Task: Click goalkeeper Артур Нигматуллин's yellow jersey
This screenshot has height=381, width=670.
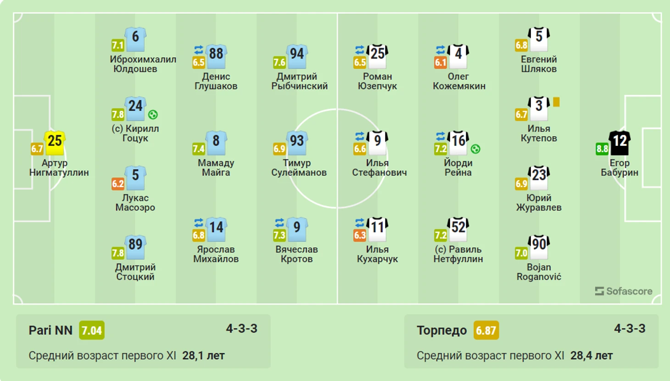Action: pos(55,142)
